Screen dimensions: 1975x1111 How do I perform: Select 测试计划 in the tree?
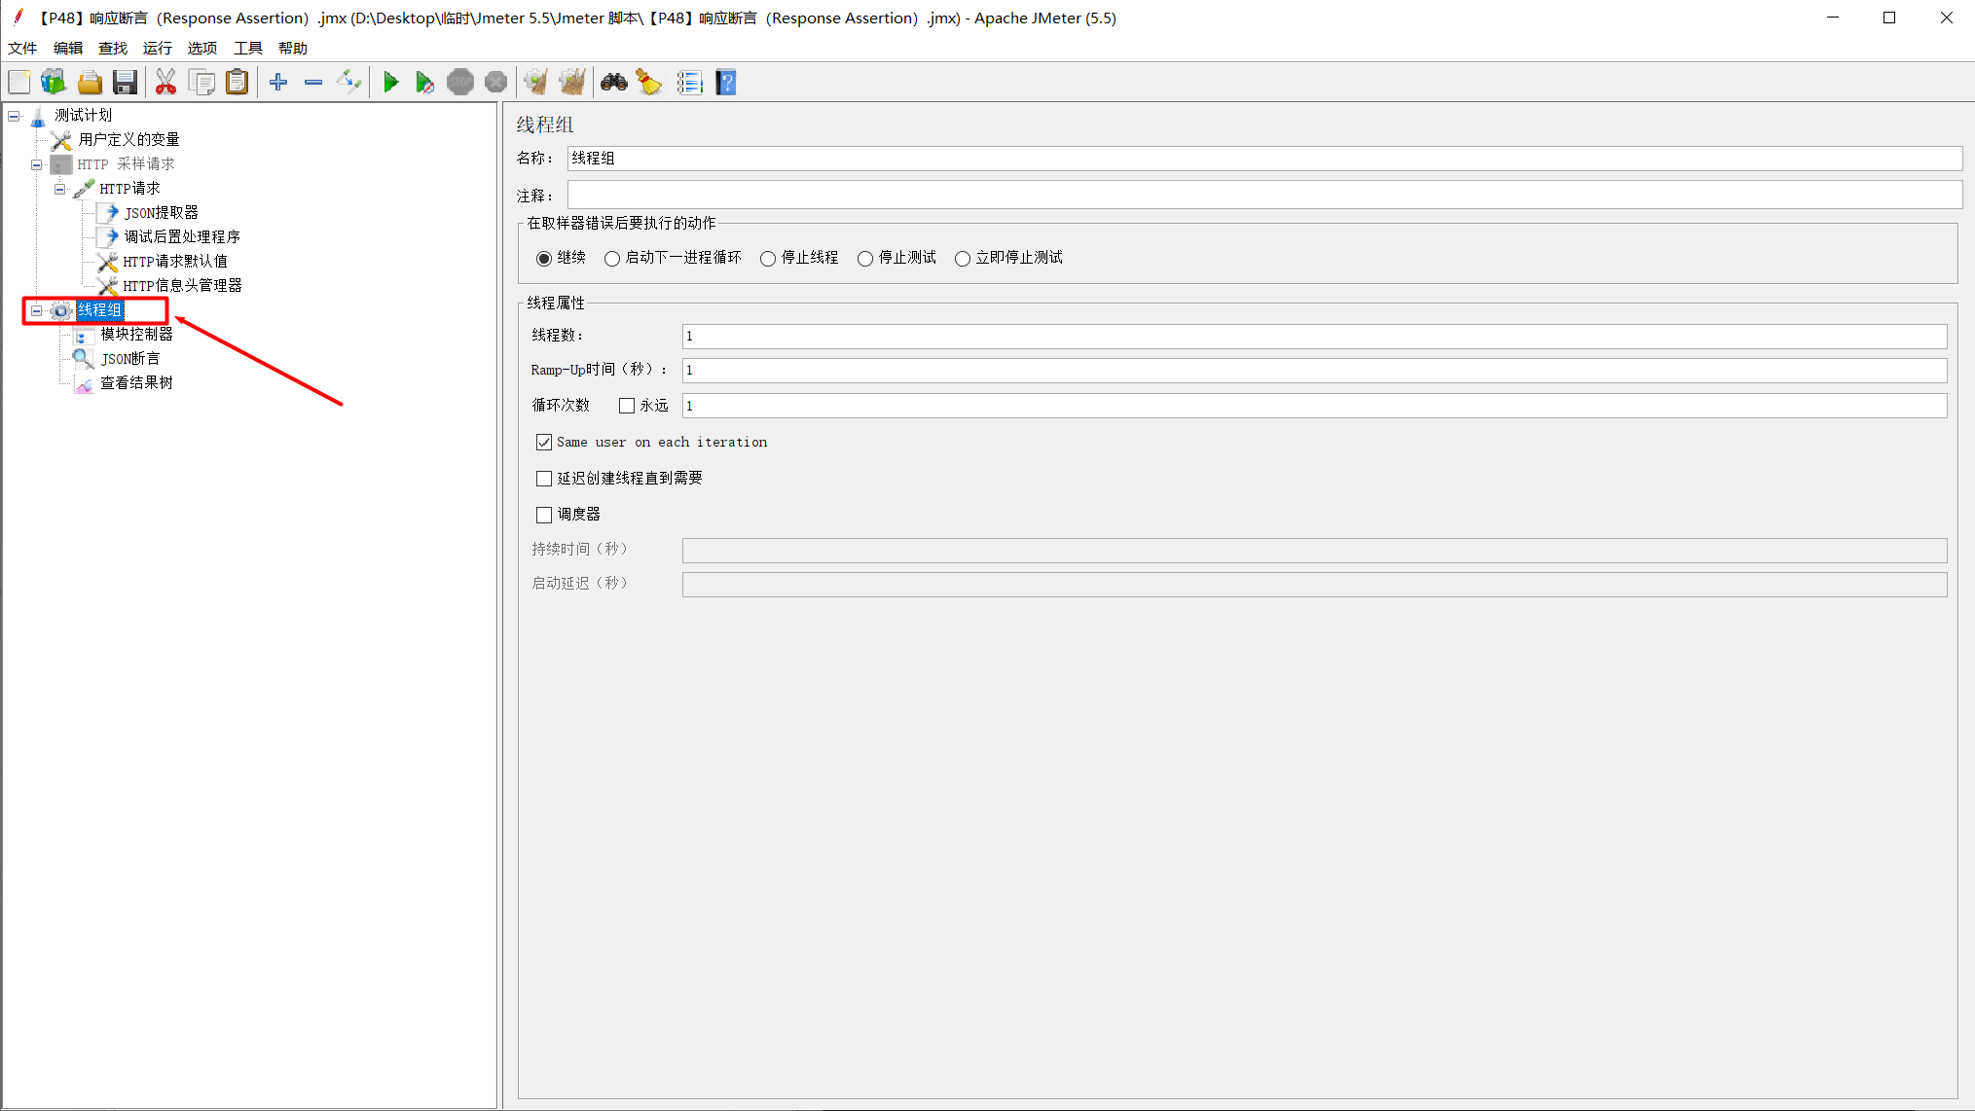click(x=84, y=116)
